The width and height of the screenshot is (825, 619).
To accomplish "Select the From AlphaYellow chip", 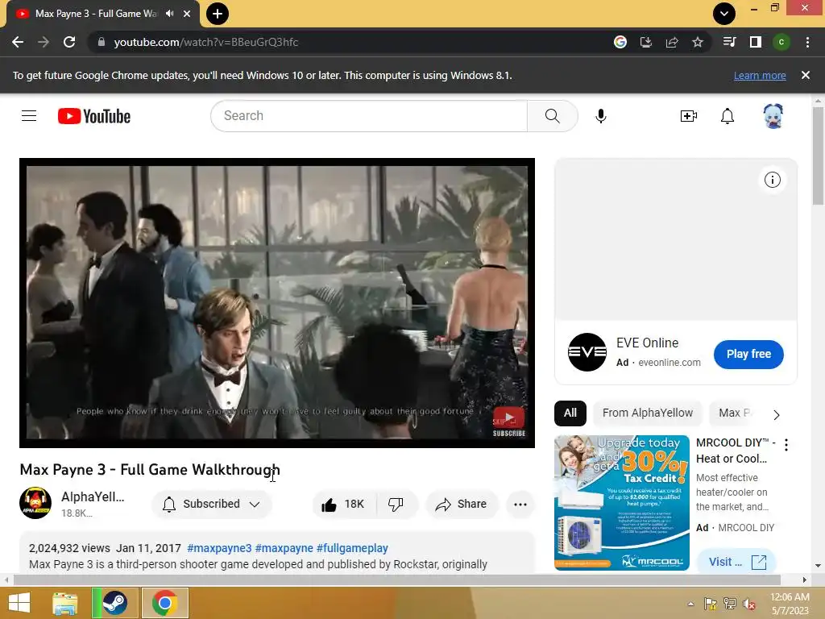I will click(x=648, y=413).
